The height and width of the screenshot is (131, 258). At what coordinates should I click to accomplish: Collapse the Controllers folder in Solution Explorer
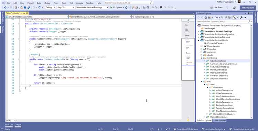(x=201, y=58)
